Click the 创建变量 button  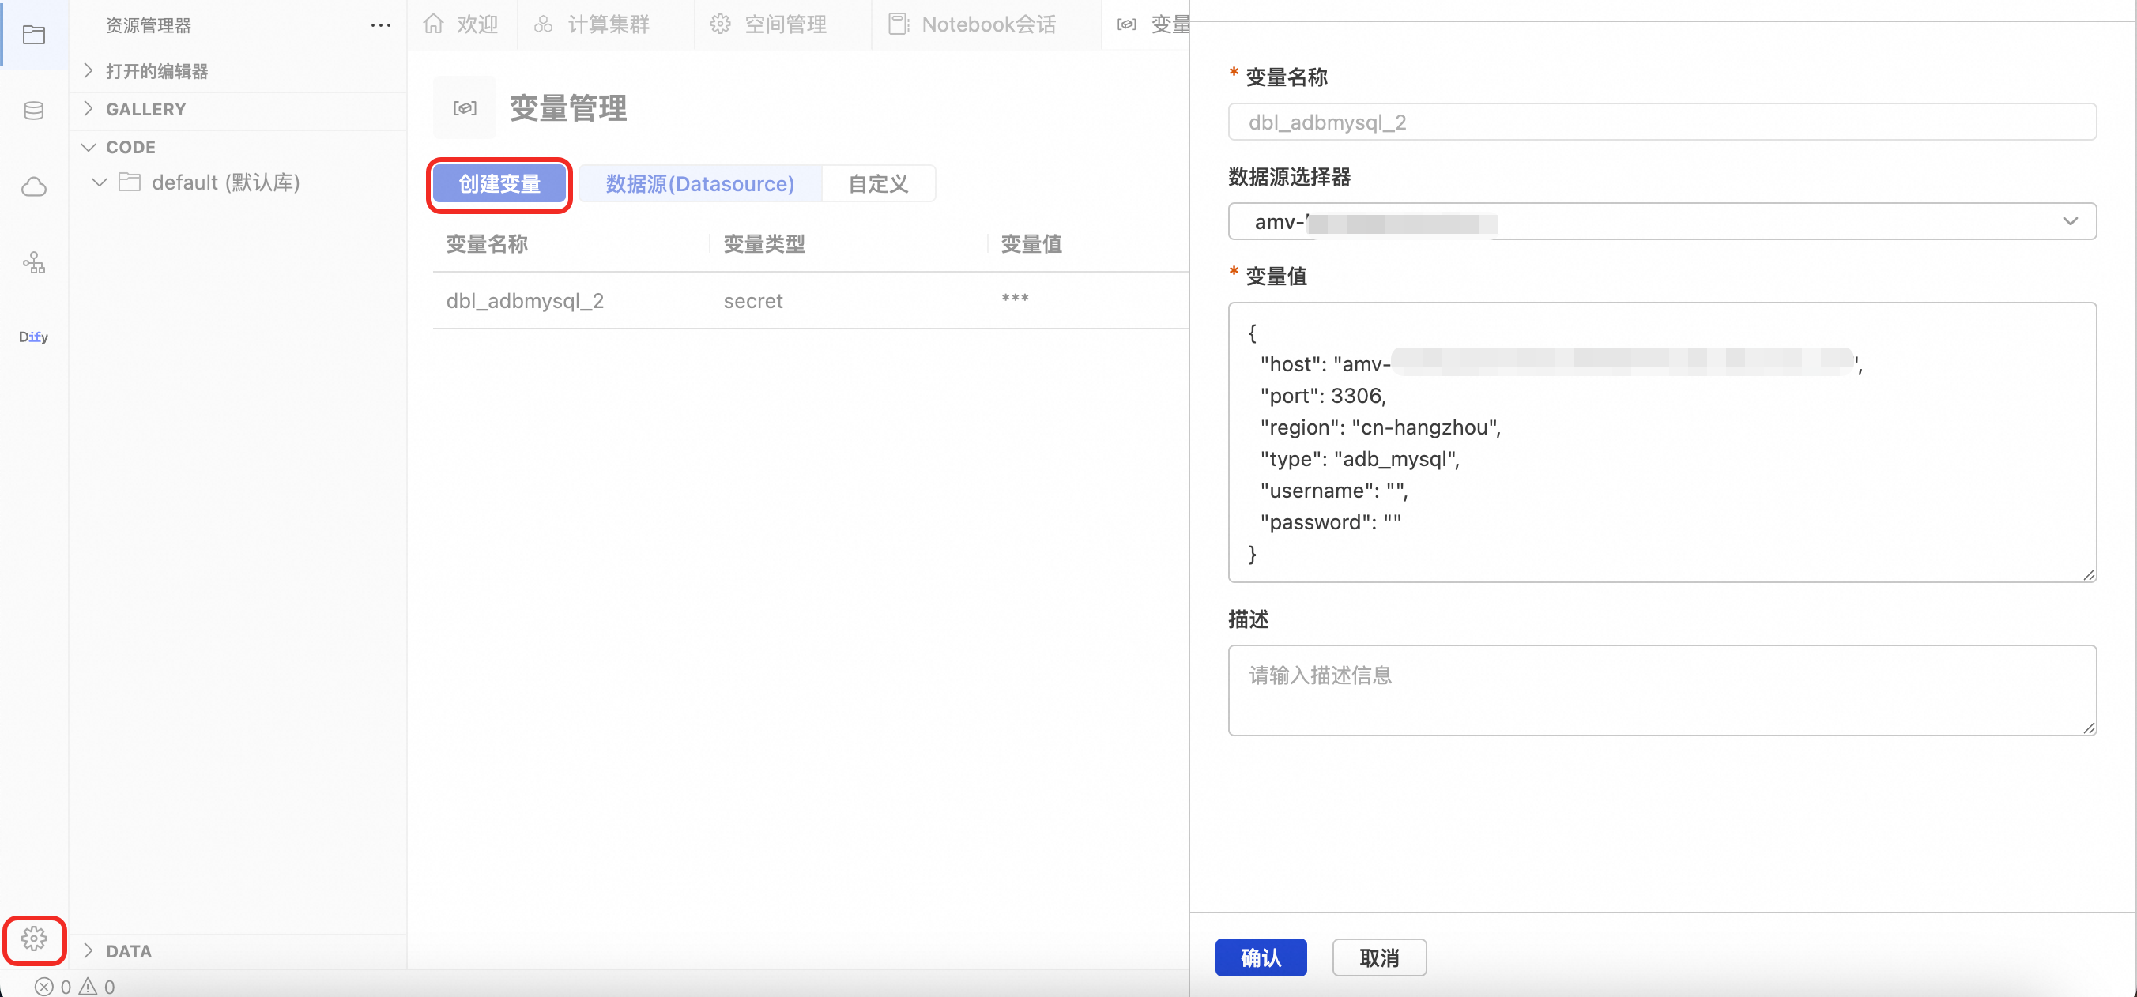[x=499, y=183]
